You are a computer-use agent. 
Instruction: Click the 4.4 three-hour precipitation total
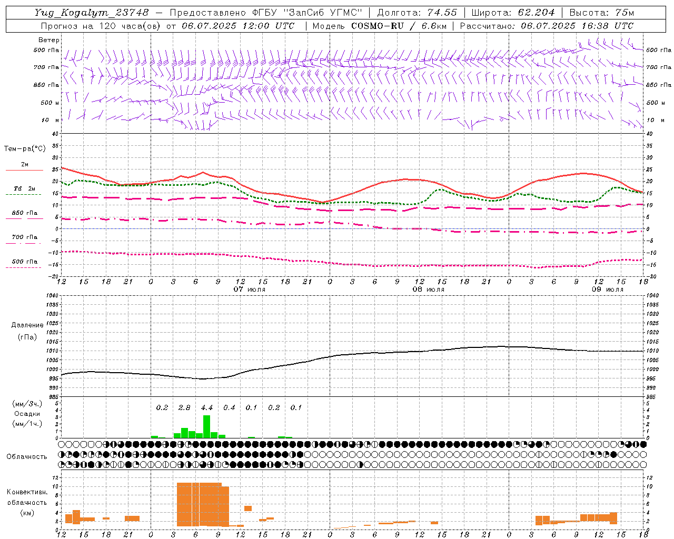pyautogui.click(x=207, y=407)
